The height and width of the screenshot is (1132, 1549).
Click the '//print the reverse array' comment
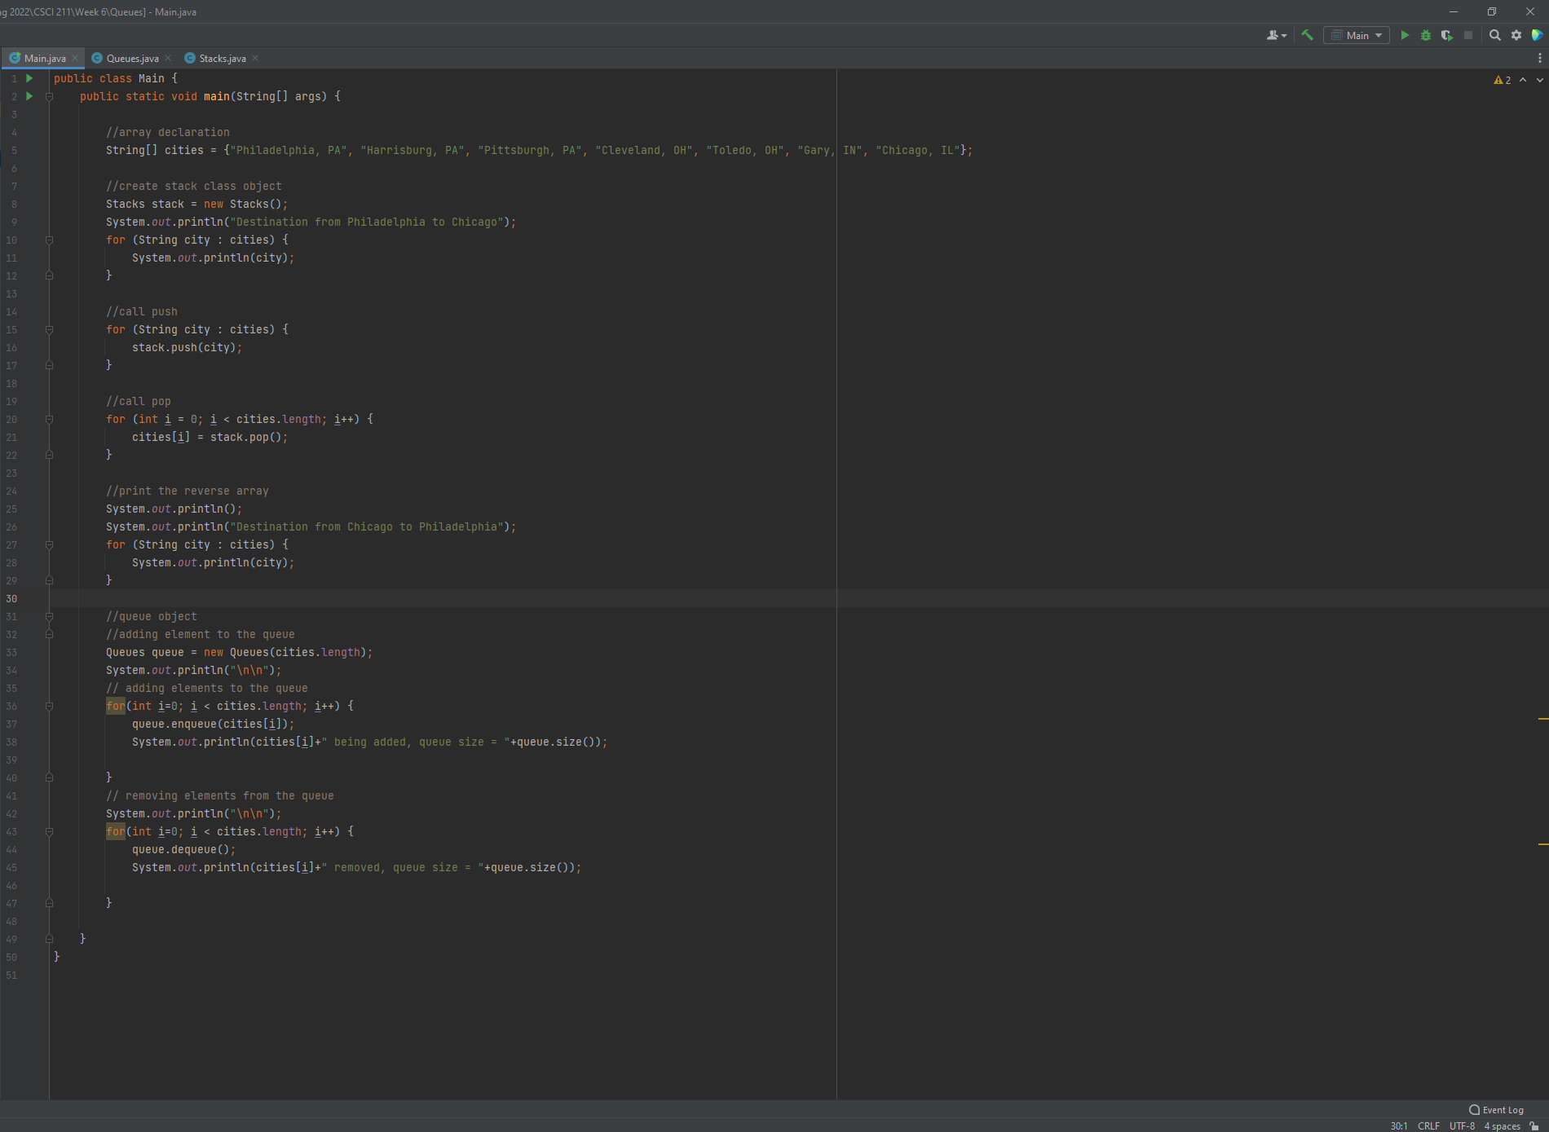point(188,491)
